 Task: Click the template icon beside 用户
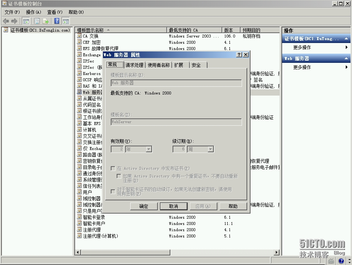tap(79, 192)
